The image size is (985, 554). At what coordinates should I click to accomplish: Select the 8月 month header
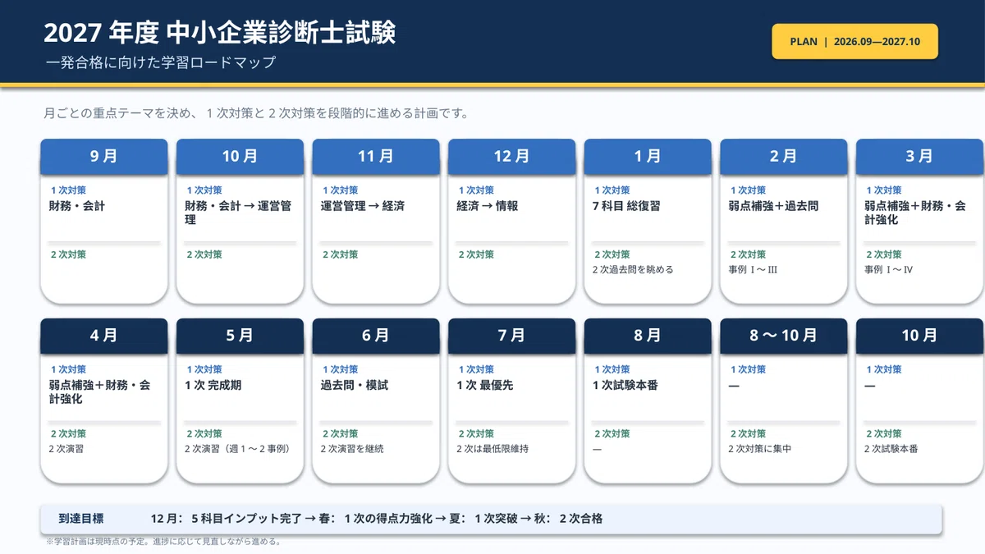tap(648, 336)
